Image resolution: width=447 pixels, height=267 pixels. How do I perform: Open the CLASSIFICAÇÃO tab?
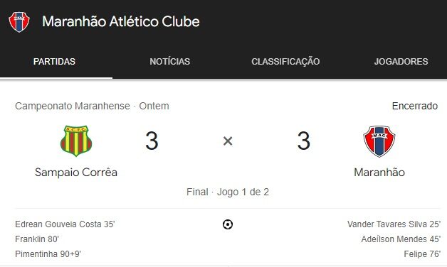pos(285,61)
